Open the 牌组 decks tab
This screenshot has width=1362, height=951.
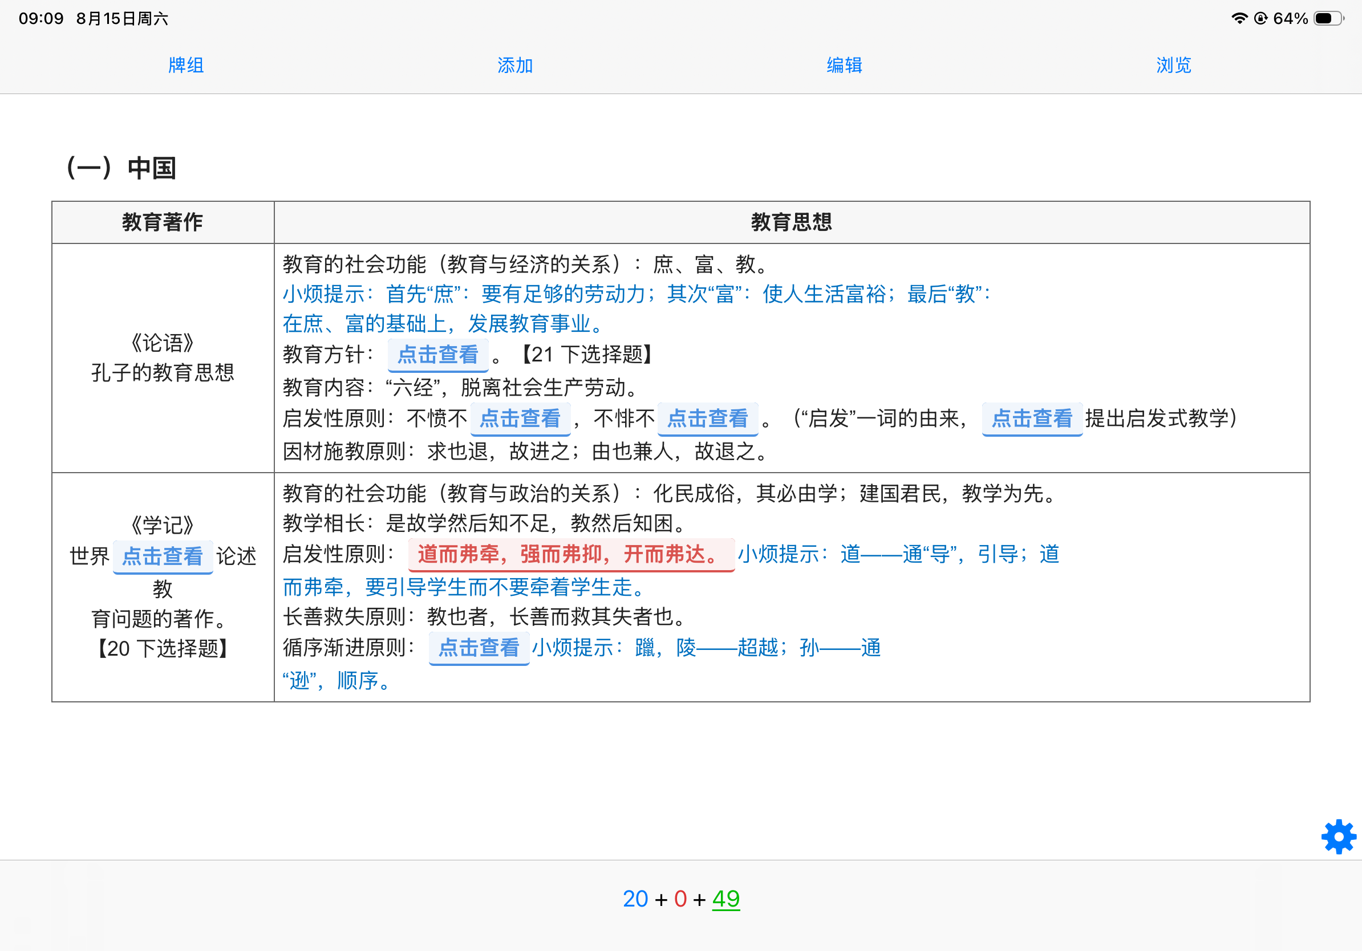186,64
